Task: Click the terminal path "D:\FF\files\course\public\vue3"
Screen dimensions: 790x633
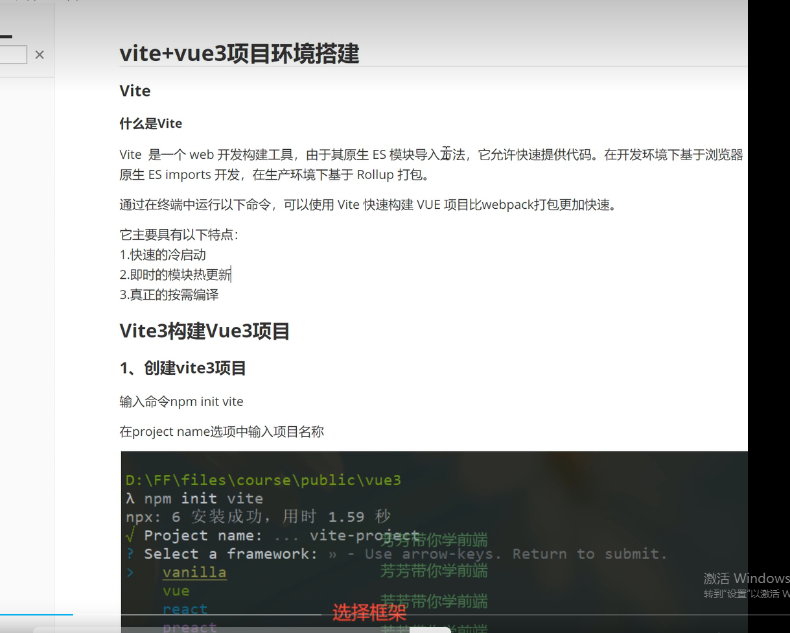Action: click(263, 480)
